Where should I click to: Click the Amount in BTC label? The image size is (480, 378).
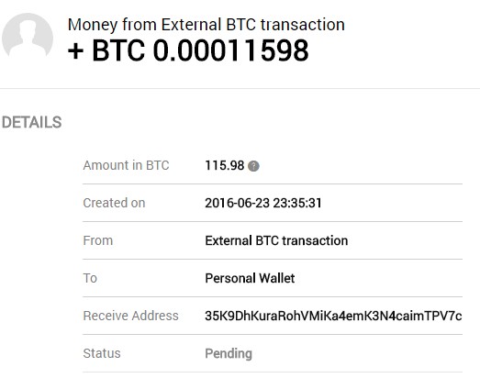(126, 165)
